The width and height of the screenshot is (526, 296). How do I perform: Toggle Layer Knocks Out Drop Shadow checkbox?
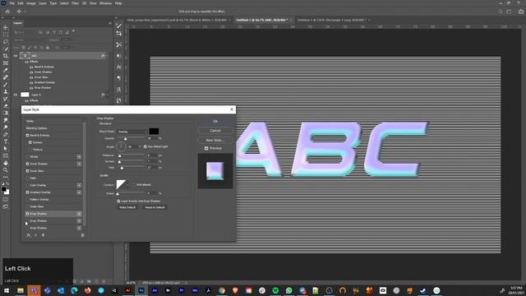118,201
